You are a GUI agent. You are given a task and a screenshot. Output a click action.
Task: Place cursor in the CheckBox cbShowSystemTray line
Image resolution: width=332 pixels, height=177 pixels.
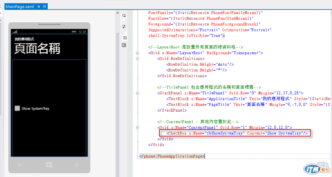(237, 133)
